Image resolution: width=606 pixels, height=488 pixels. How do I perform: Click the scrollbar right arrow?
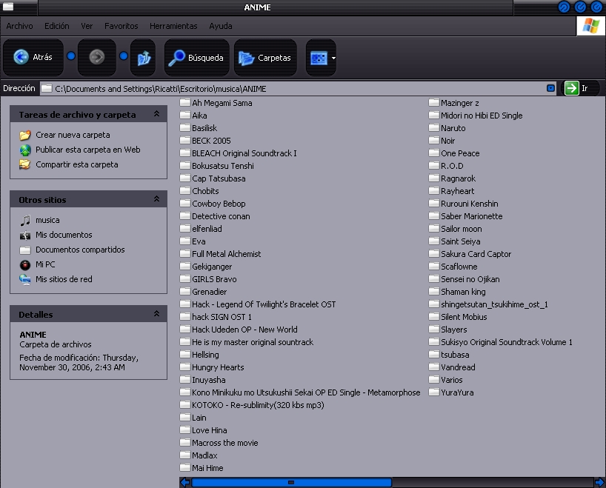click(x=599, y=482)
